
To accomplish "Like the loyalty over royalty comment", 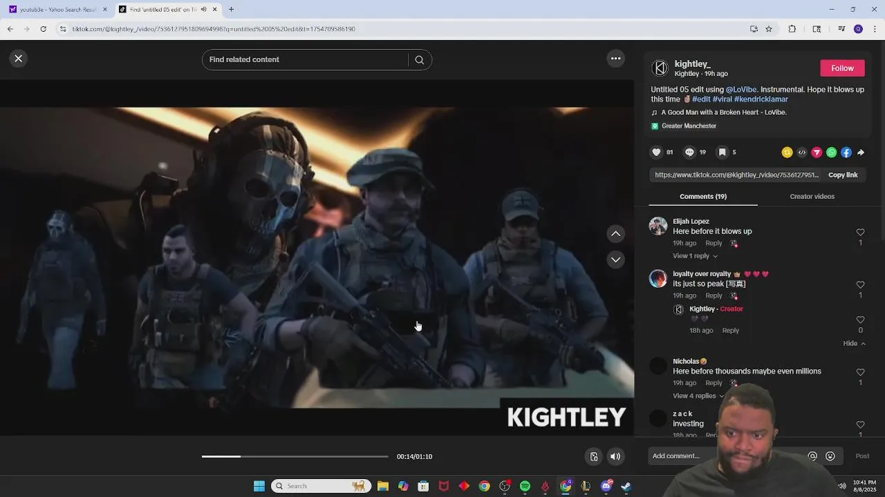I will (860, 285).
